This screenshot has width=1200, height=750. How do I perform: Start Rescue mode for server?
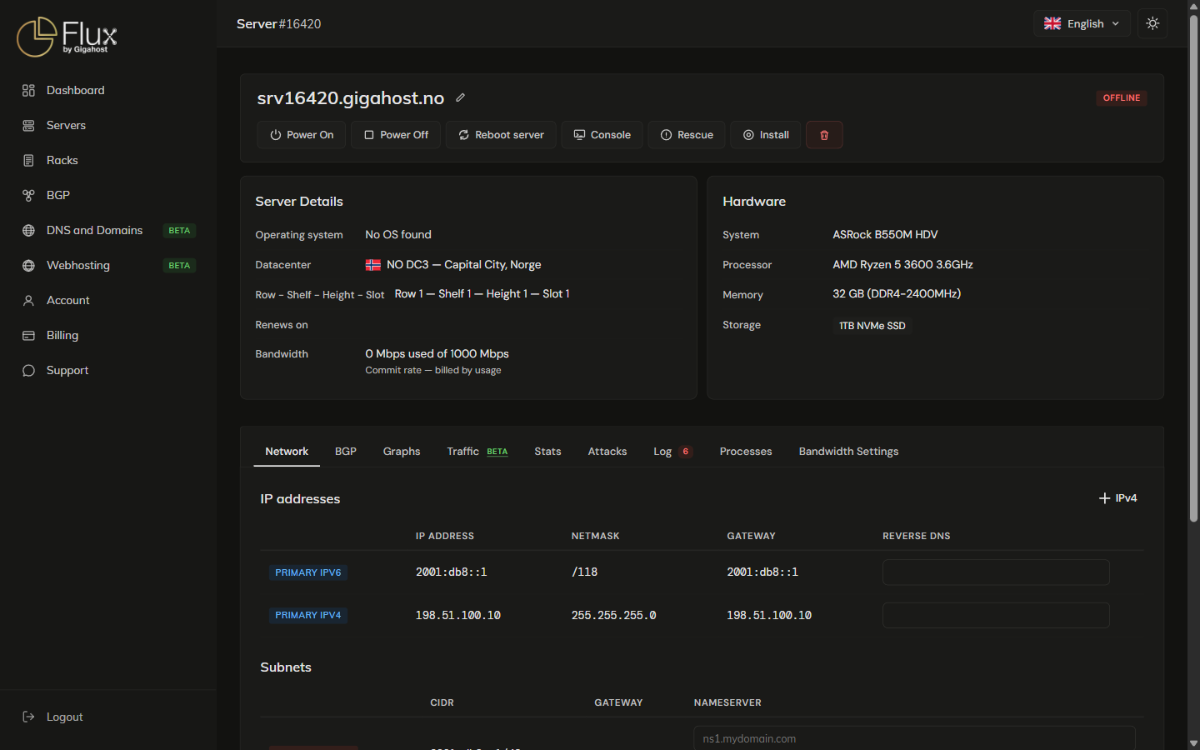[x=687, y=135]
